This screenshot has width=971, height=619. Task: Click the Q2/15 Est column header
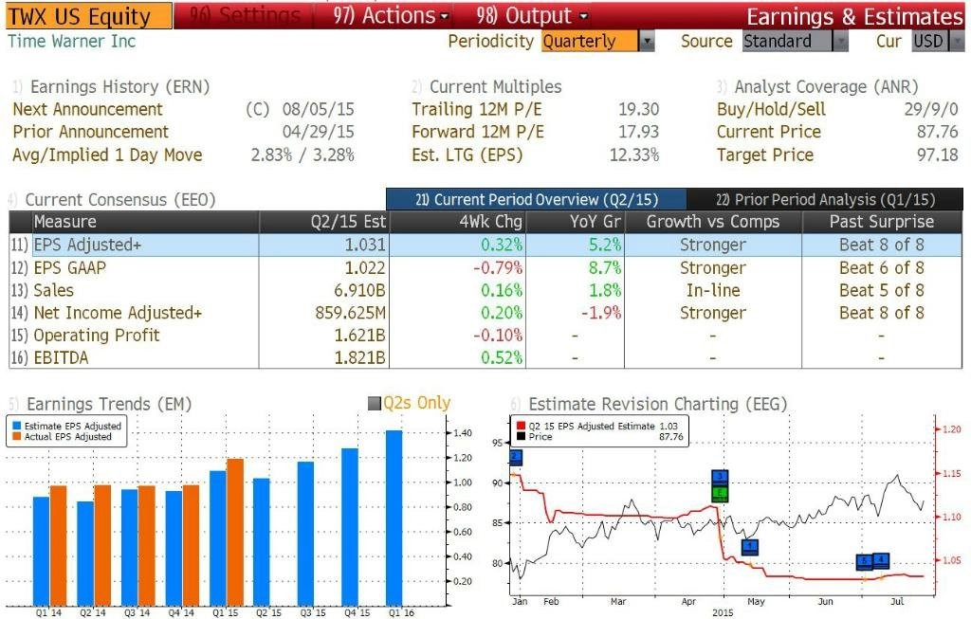324,222
